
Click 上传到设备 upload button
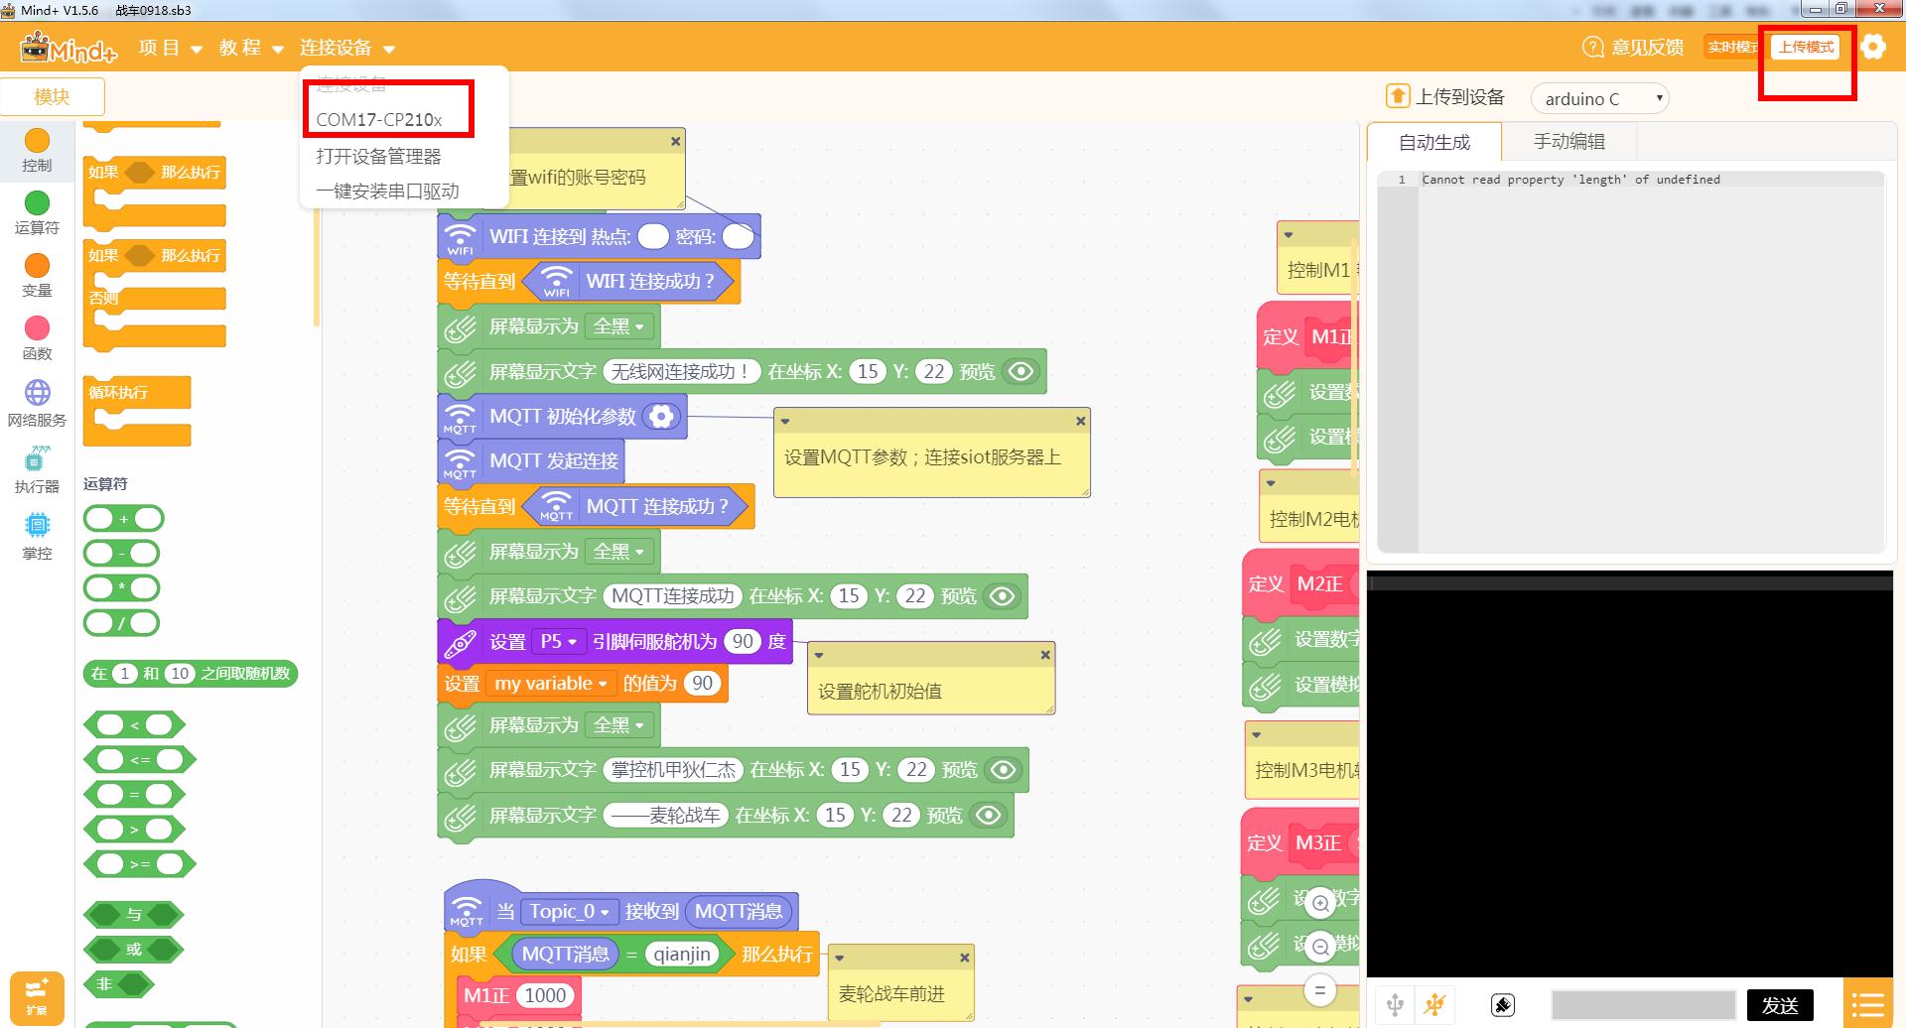click(1446, 96)
